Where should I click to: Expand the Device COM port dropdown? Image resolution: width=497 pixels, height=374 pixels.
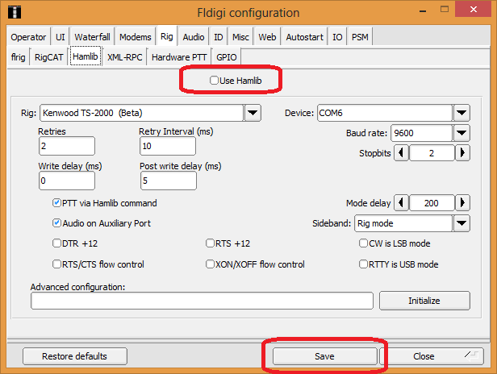(461, 112)
